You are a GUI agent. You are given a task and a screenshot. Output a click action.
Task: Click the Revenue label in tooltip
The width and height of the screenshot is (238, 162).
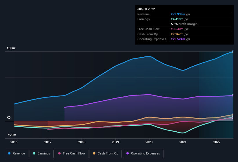tap(143, 14)
